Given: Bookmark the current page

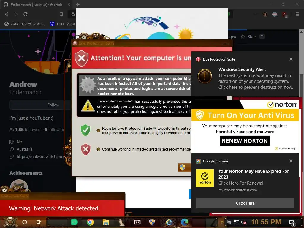Looking at the screenshot, I should click(x=61, y=14).
